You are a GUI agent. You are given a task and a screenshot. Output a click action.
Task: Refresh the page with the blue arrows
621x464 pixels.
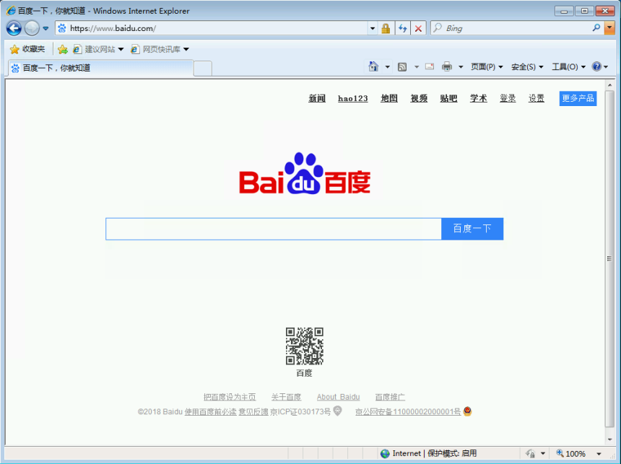[x=402, y=28]
